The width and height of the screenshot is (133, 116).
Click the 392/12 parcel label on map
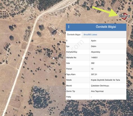[x=125, y=16]
